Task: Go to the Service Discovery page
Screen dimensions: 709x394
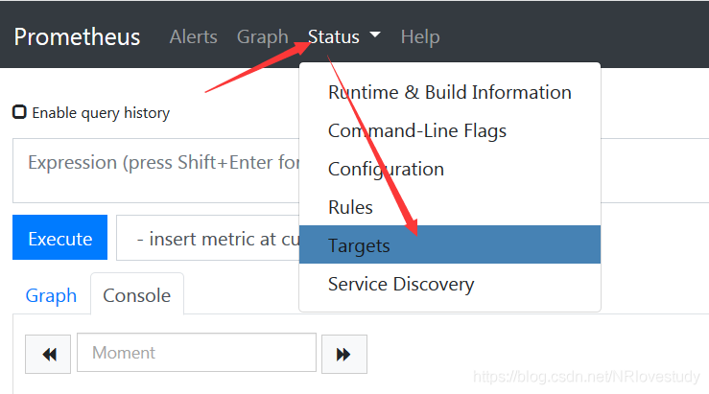Action: click(401, 284)
